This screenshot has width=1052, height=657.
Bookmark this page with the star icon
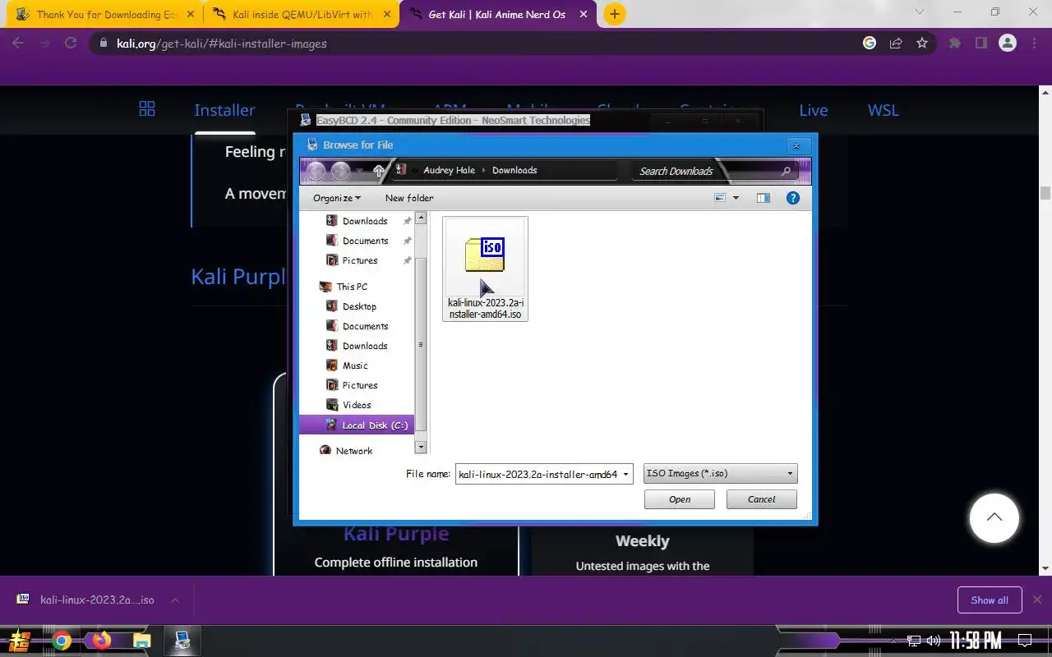click(x=922, y=44)
